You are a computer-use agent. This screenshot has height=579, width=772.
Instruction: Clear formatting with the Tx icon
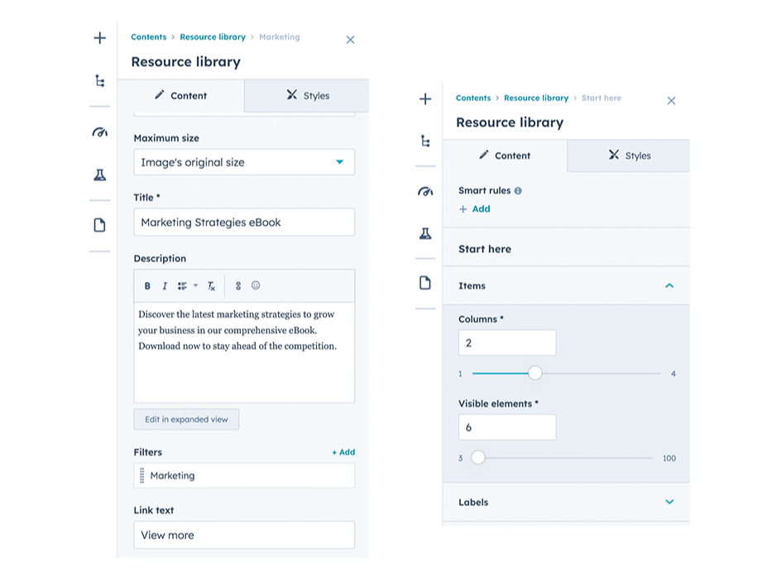pyautogui.click(x=210, y=285)
